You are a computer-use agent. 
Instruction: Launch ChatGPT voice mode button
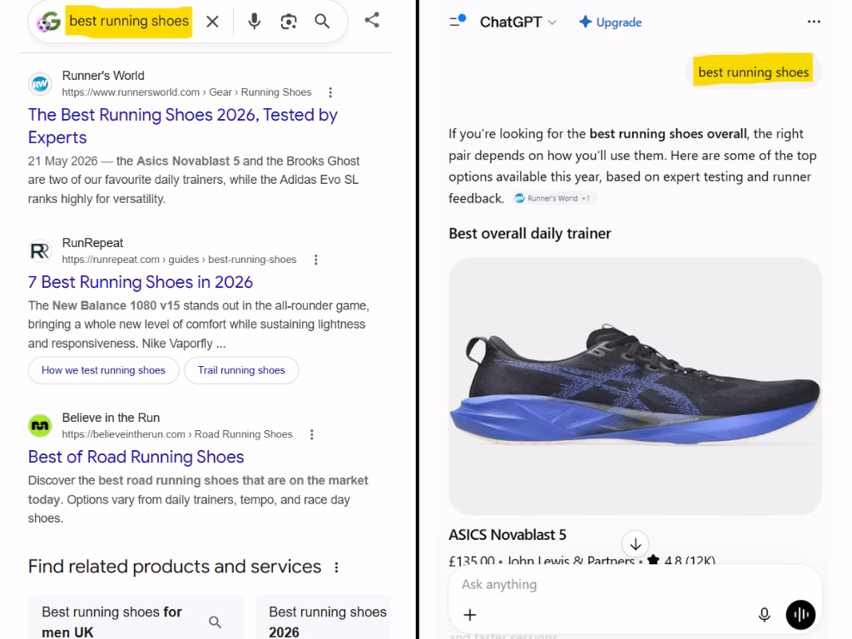click(800, 615)
